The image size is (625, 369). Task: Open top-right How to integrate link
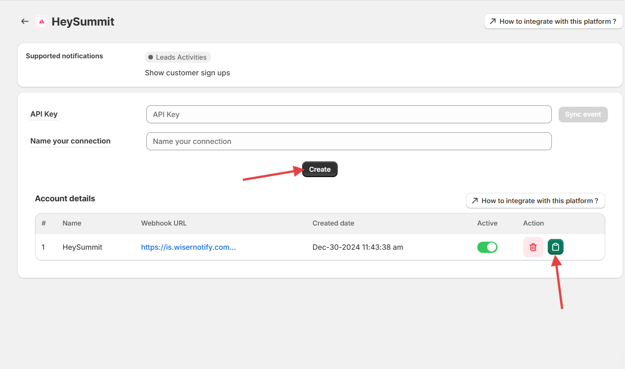click(553, 22)
